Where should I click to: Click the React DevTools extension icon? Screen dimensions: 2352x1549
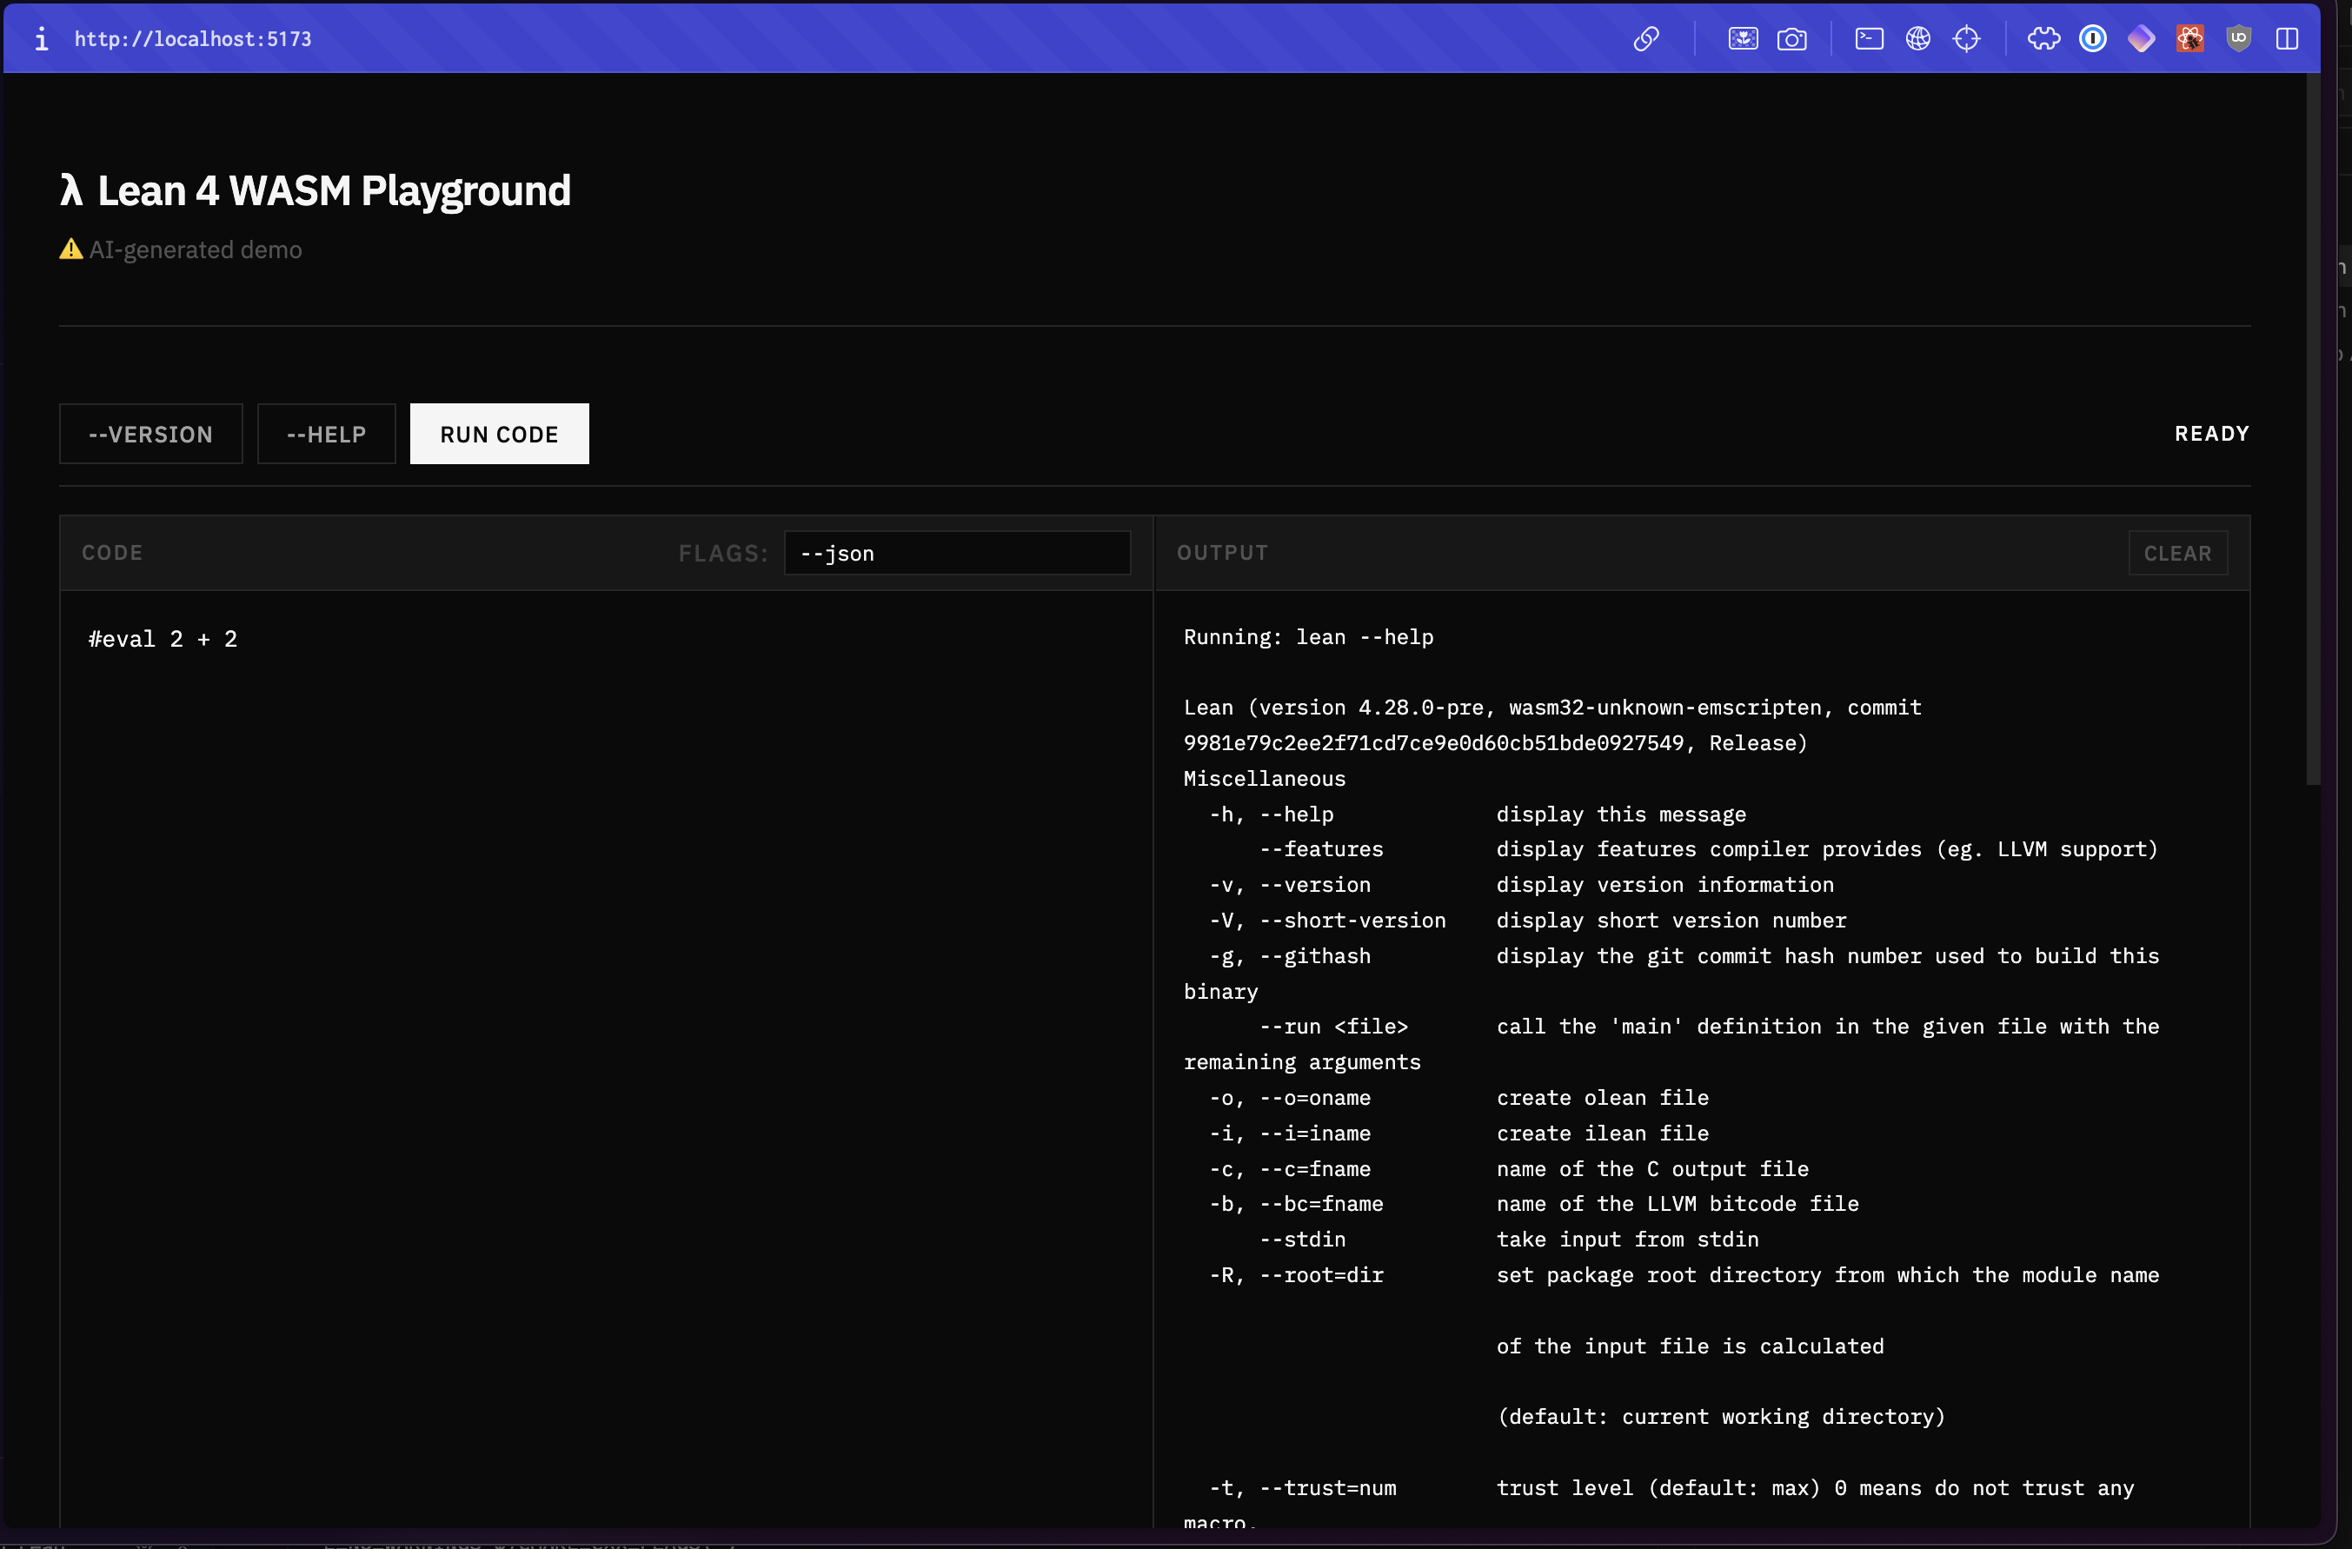[x=2190, y=38]
